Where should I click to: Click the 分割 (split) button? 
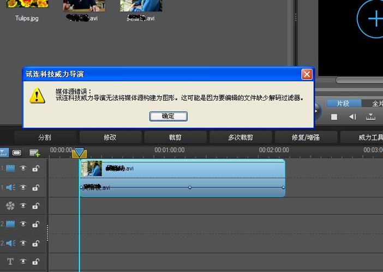pyautogui.click(x=45, y=138)
